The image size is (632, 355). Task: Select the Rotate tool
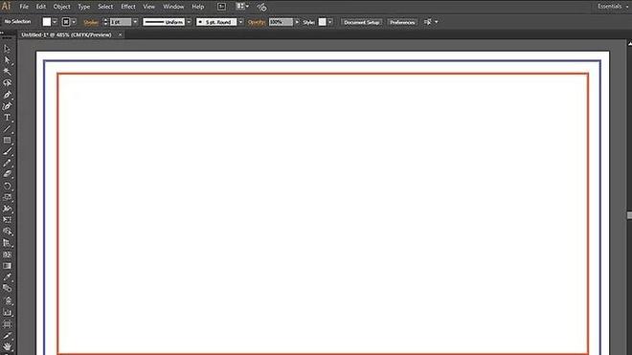(x=7, y=186)
